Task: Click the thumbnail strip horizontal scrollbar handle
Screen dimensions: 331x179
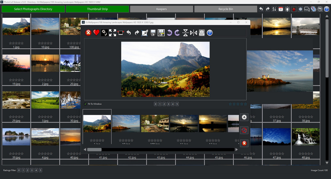Action: point(94,149)
